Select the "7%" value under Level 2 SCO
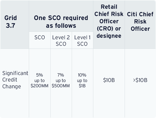Image resolution: width=156 pixels, height=118 pixels. pos(61,75)
